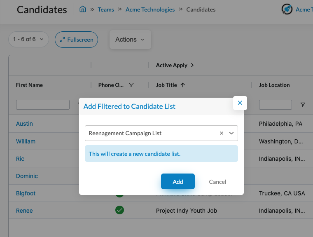Open the Job Location filter funnel icon

[x=303, y=105]
